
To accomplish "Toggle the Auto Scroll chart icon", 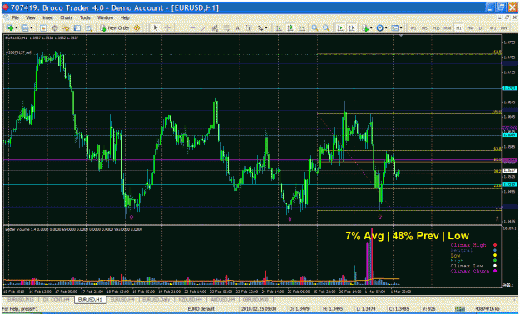I will tap(340, 28).
